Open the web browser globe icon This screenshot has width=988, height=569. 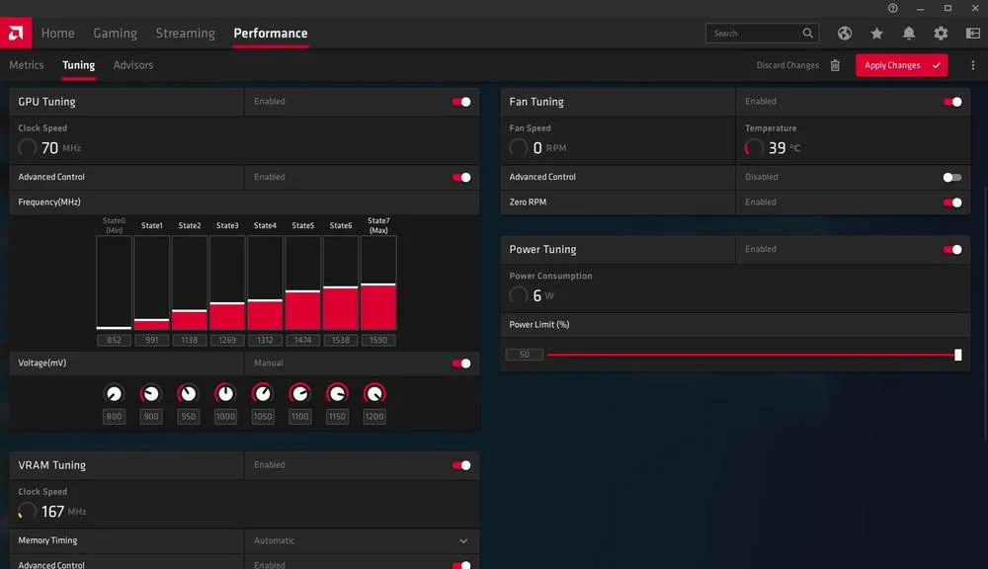(x=845, y=34)
